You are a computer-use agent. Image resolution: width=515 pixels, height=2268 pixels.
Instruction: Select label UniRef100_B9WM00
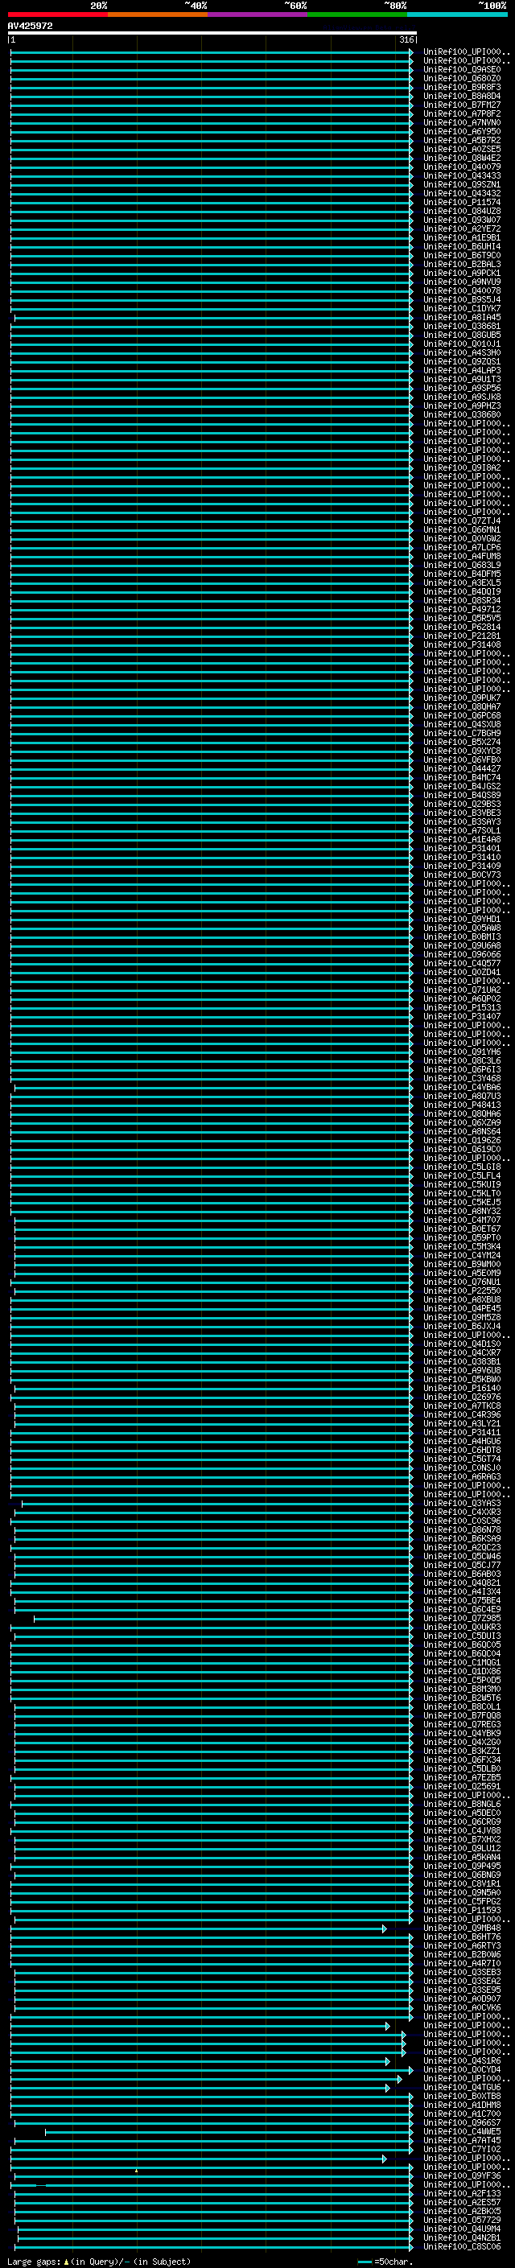pos(461,1263)
